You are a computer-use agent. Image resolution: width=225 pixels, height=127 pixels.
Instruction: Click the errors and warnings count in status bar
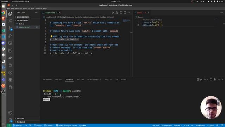38,126
